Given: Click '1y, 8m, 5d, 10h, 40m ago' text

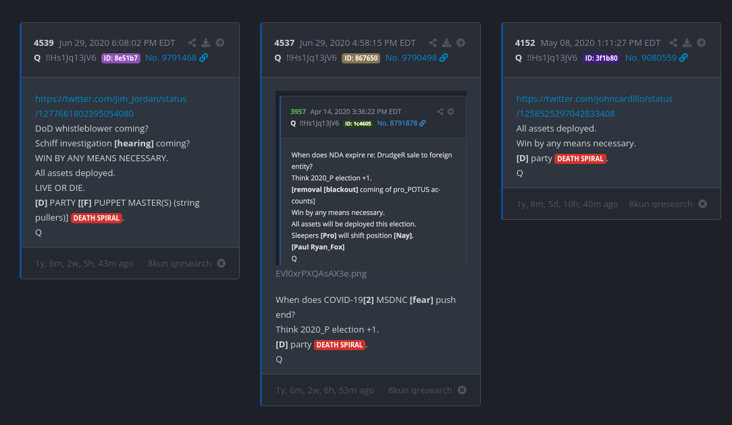Looking at the screenshot, I should point(567,204).
